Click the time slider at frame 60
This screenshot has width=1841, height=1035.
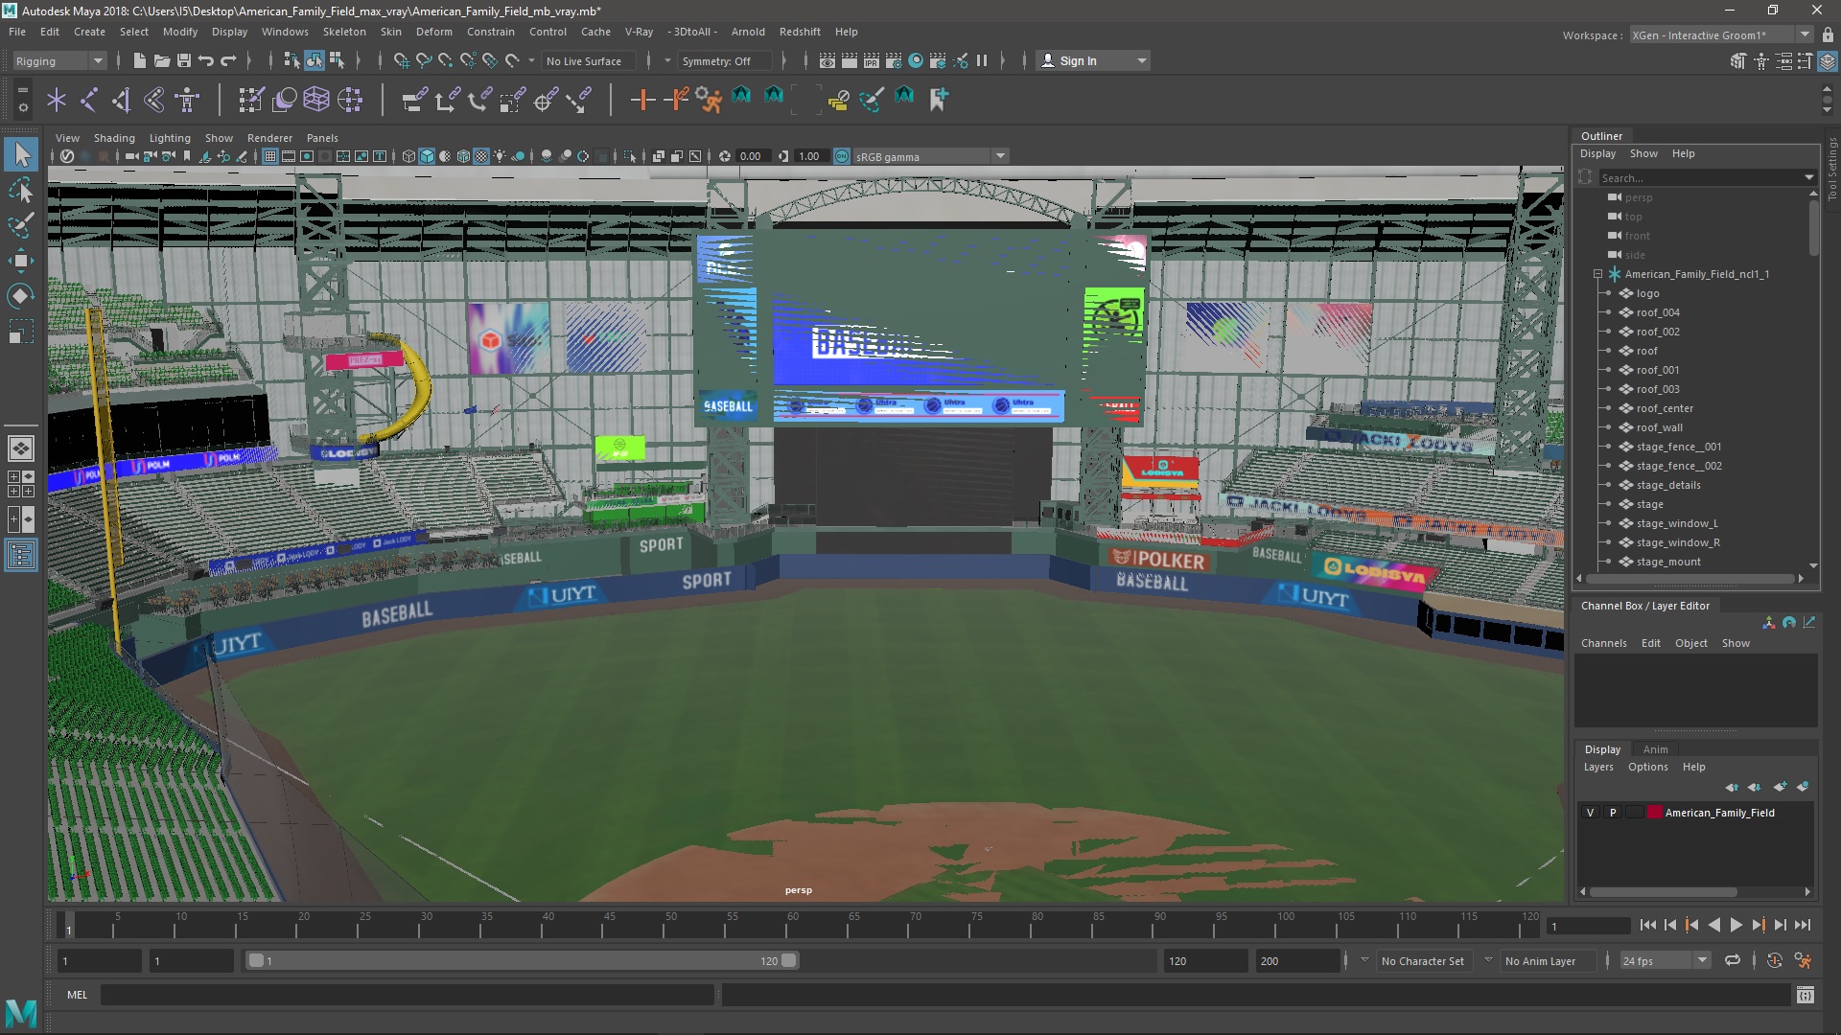pos(793,926)
